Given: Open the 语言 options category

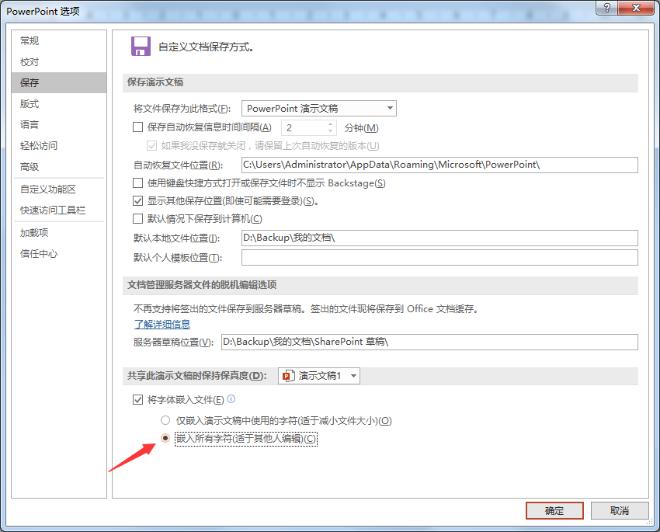Looking at the screenshot, I should click(x=59, y=124).
